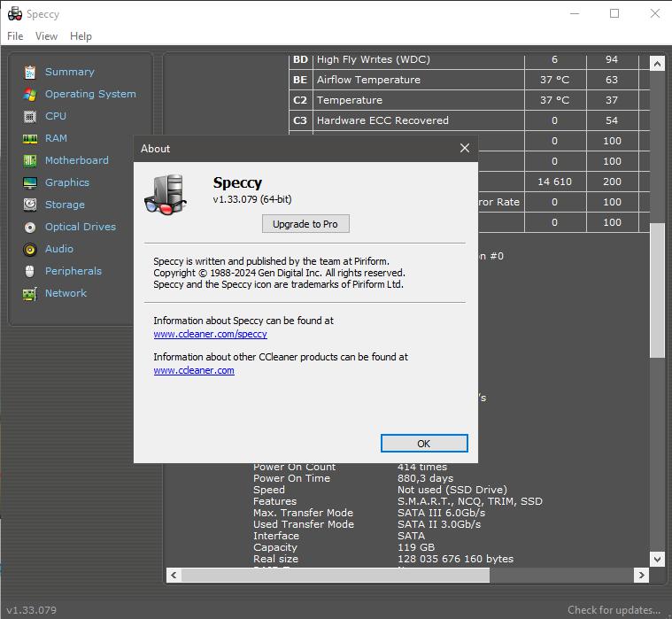The width and height of the screenshot is (672, 619).
Task: Select the Operating System Windows flag icon
Action: tap(30, 94)
